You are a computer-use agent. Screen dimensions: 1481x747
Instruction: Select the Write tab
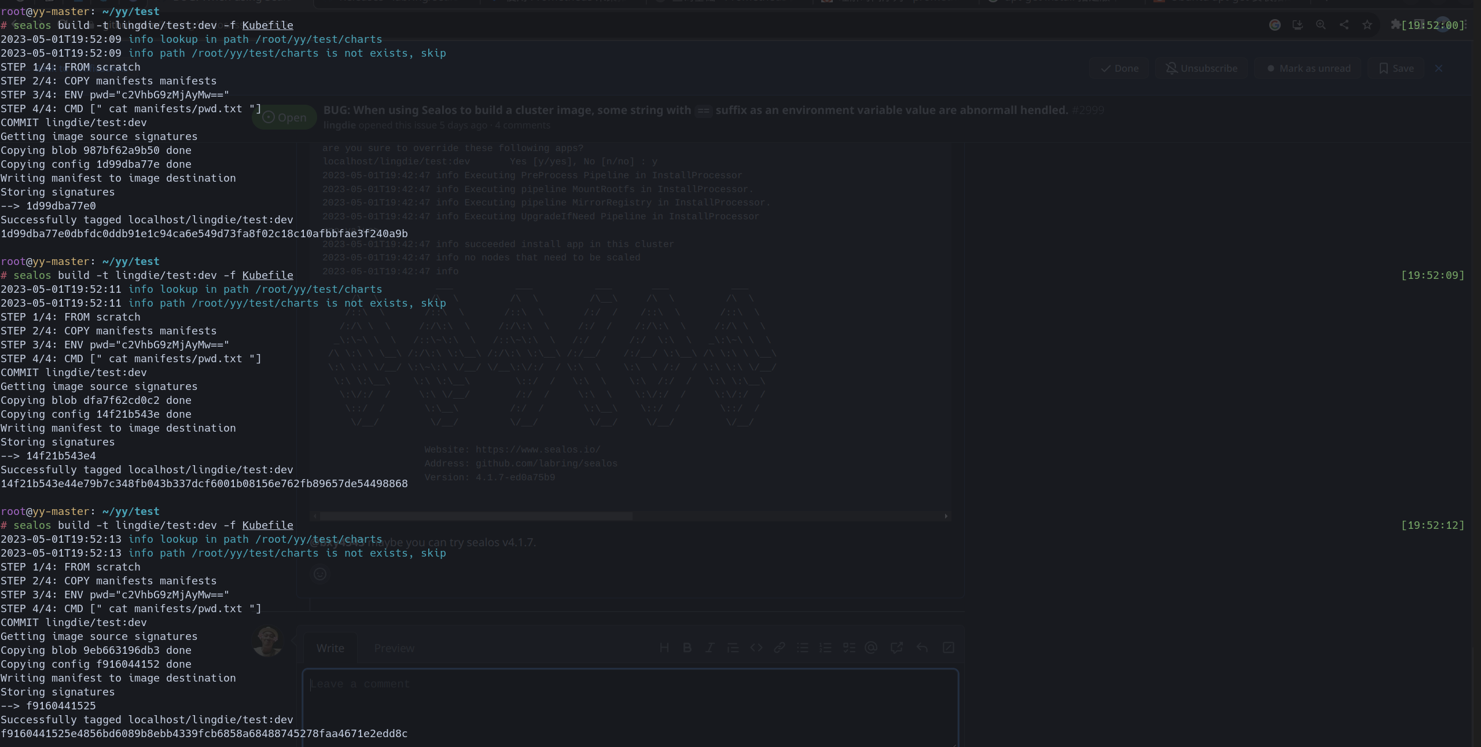pos(329,648)
